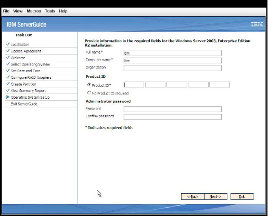268x216 pixels.
Task: Select the Welcome task
Action: tap(18, 58)
